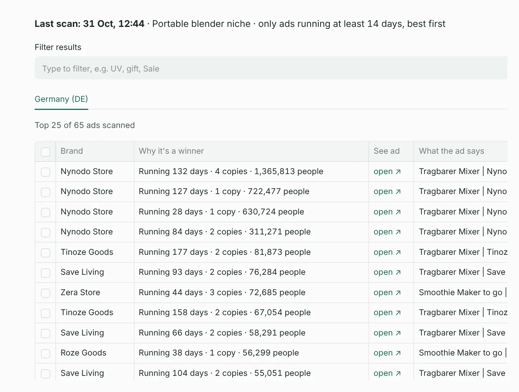Viewport: 519px width, 392px height.
Task: Click "Tragbarer Mixer | Tinoz" in 177 days row
Action: (x=463, y=252)
